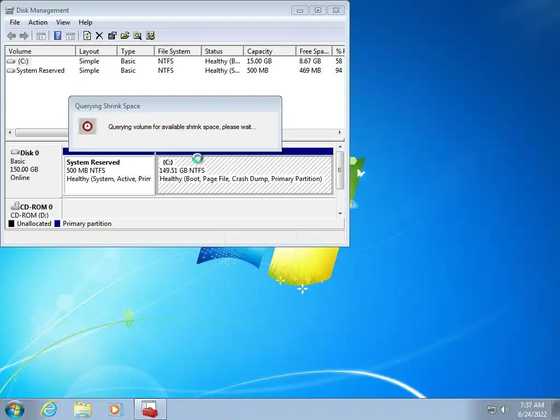Image resolution: width=560 pixels, height=420 pixels.
Task: Click the Simple layout cell for System Reserved
Action: [89, 71]
